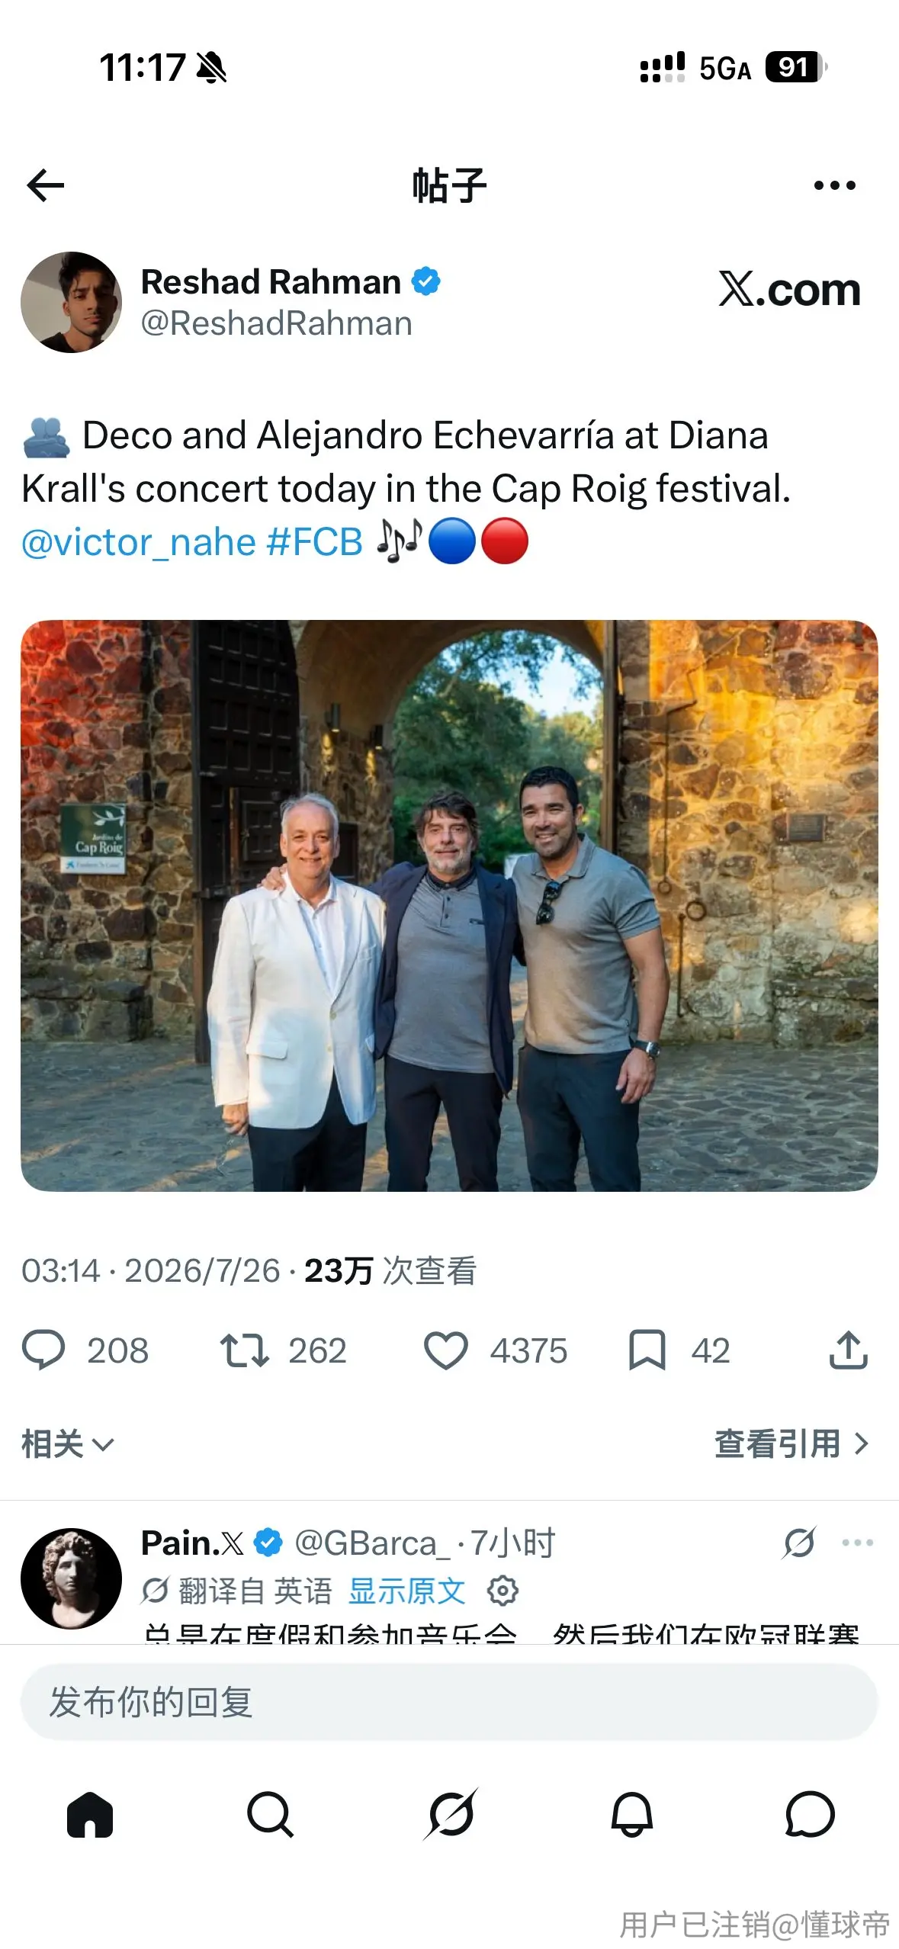Tap the reply speech bubble icon
Image resolution: width=899 pixels, height=1949 pixels.
click(43, 1350)
